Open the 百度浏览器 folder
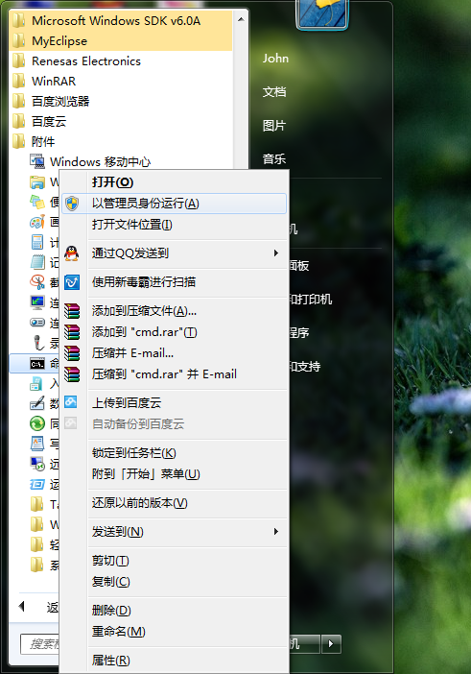Screen dimensions: 471x674 click(121, 102)
